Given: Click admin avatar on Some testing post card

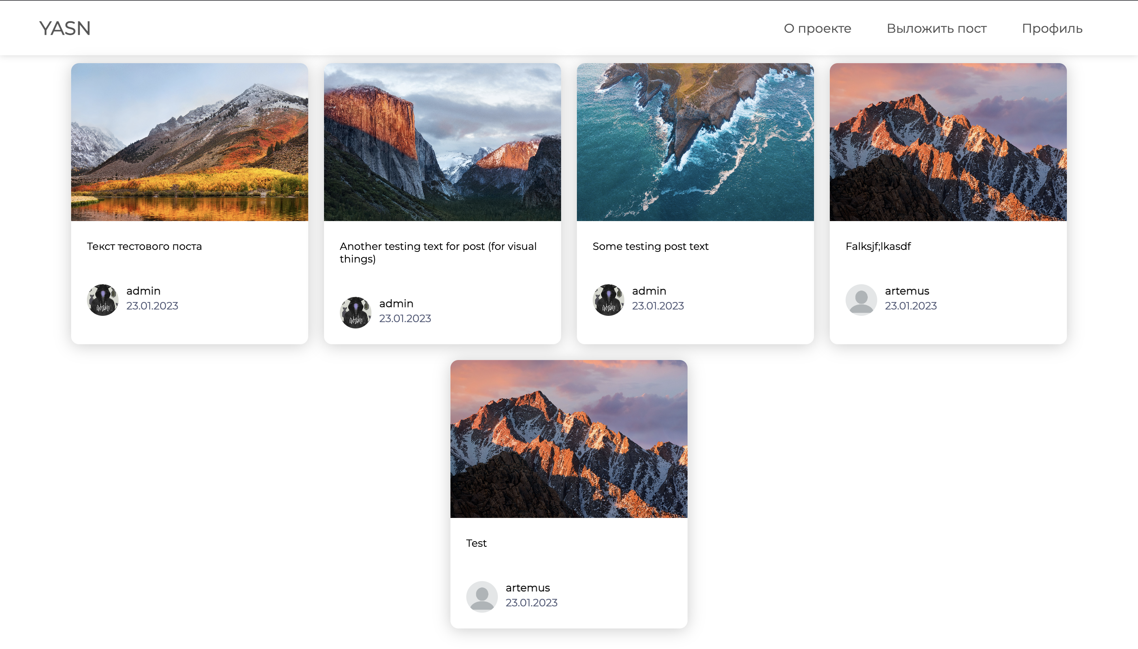Looking at the screenshot, I should click(x=609, y=300).
